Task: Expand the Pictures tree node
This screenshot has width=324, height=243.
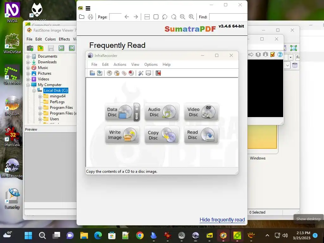Action: (x=28, y=73)
